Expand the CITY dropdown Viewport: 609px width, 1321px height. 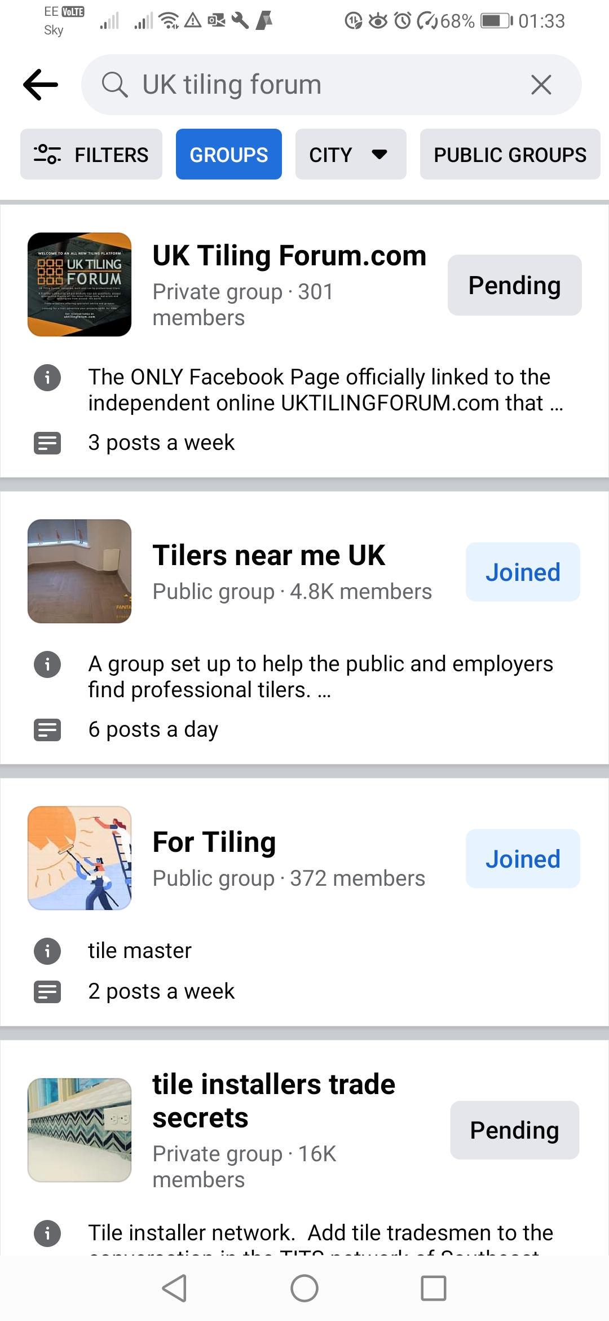click(x=351, y=154)
